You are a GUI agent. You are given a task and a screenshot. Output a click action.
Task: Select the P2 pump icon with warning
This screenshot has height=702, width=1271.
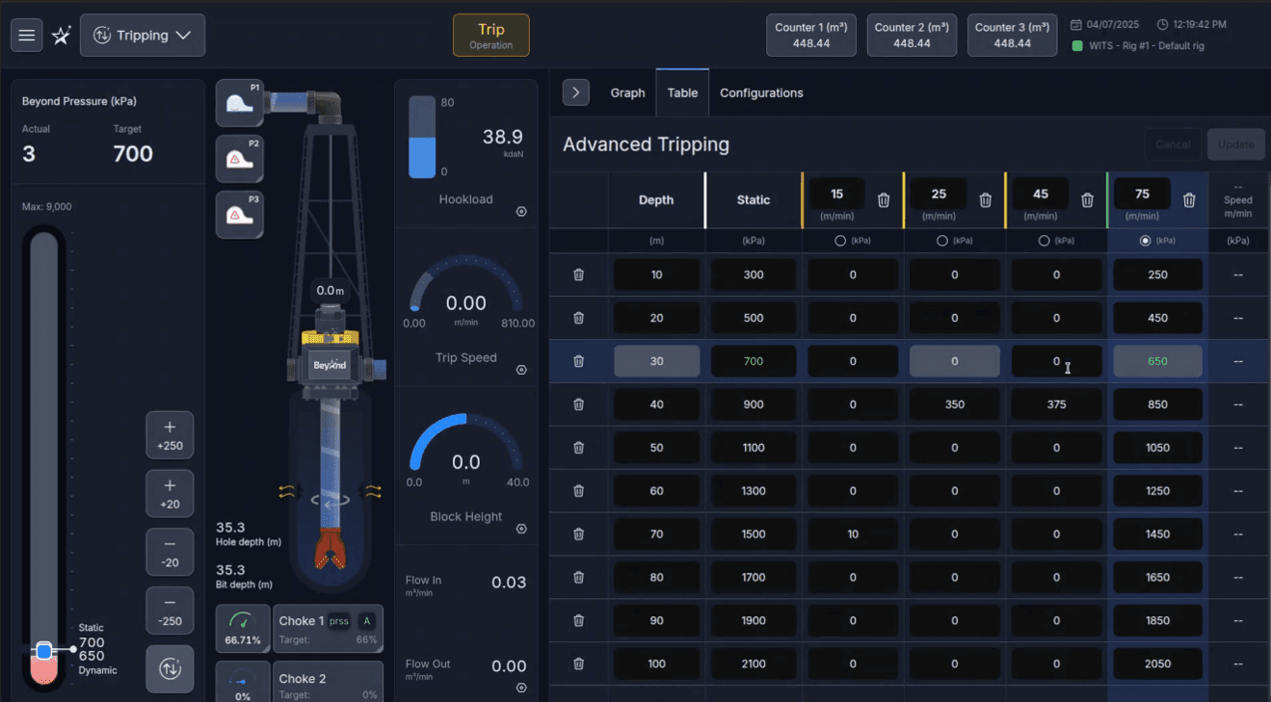point(239,158)
